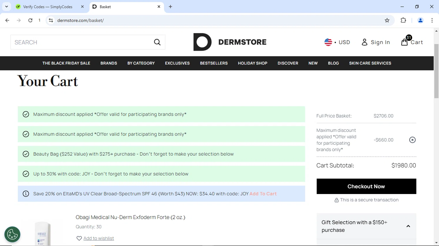Click the Sign In person icon
439x246 pixels.
point(364,42)
